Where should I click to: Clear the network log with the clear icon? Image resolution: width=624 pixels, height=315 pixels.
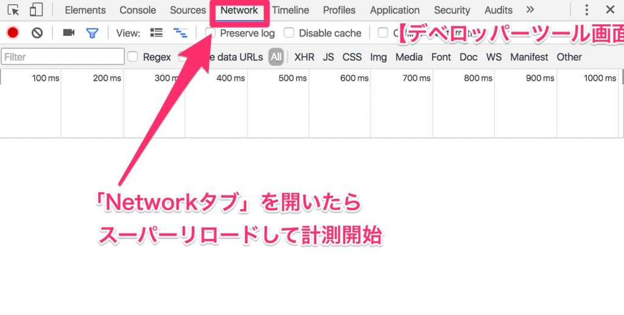pos(37,33)
